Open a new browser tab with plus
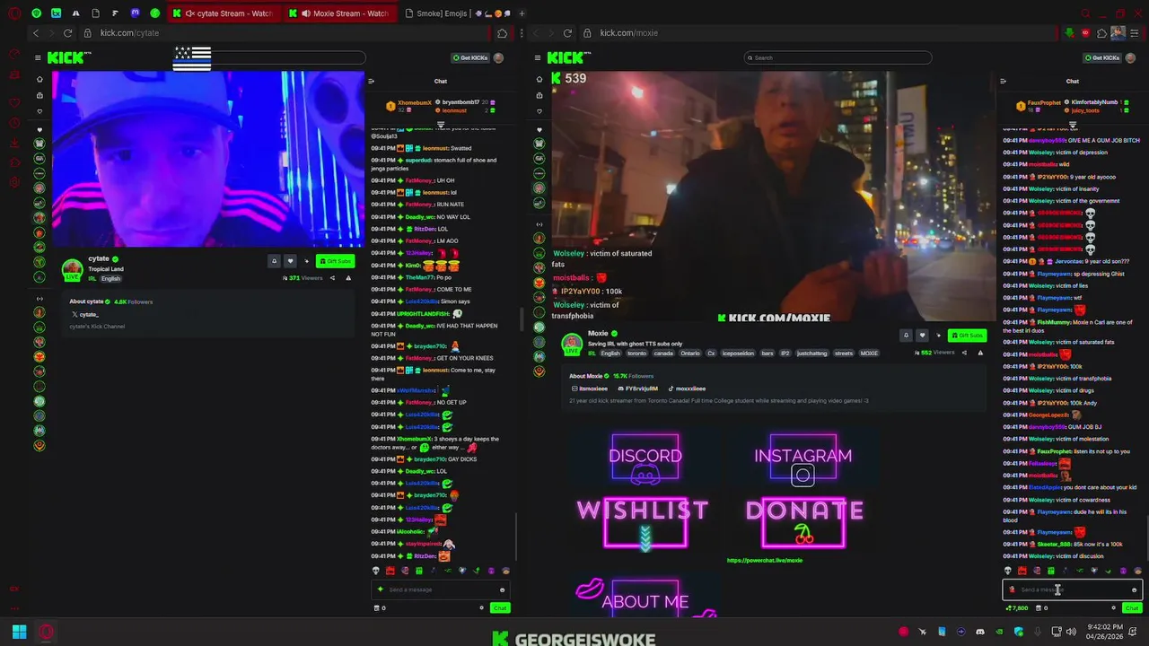Screen dimensions: 1149x646 (x=522, y=13)
